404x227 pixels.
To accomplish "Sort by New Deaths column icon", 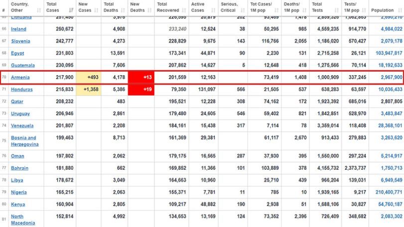I will (x=150, y=10).
